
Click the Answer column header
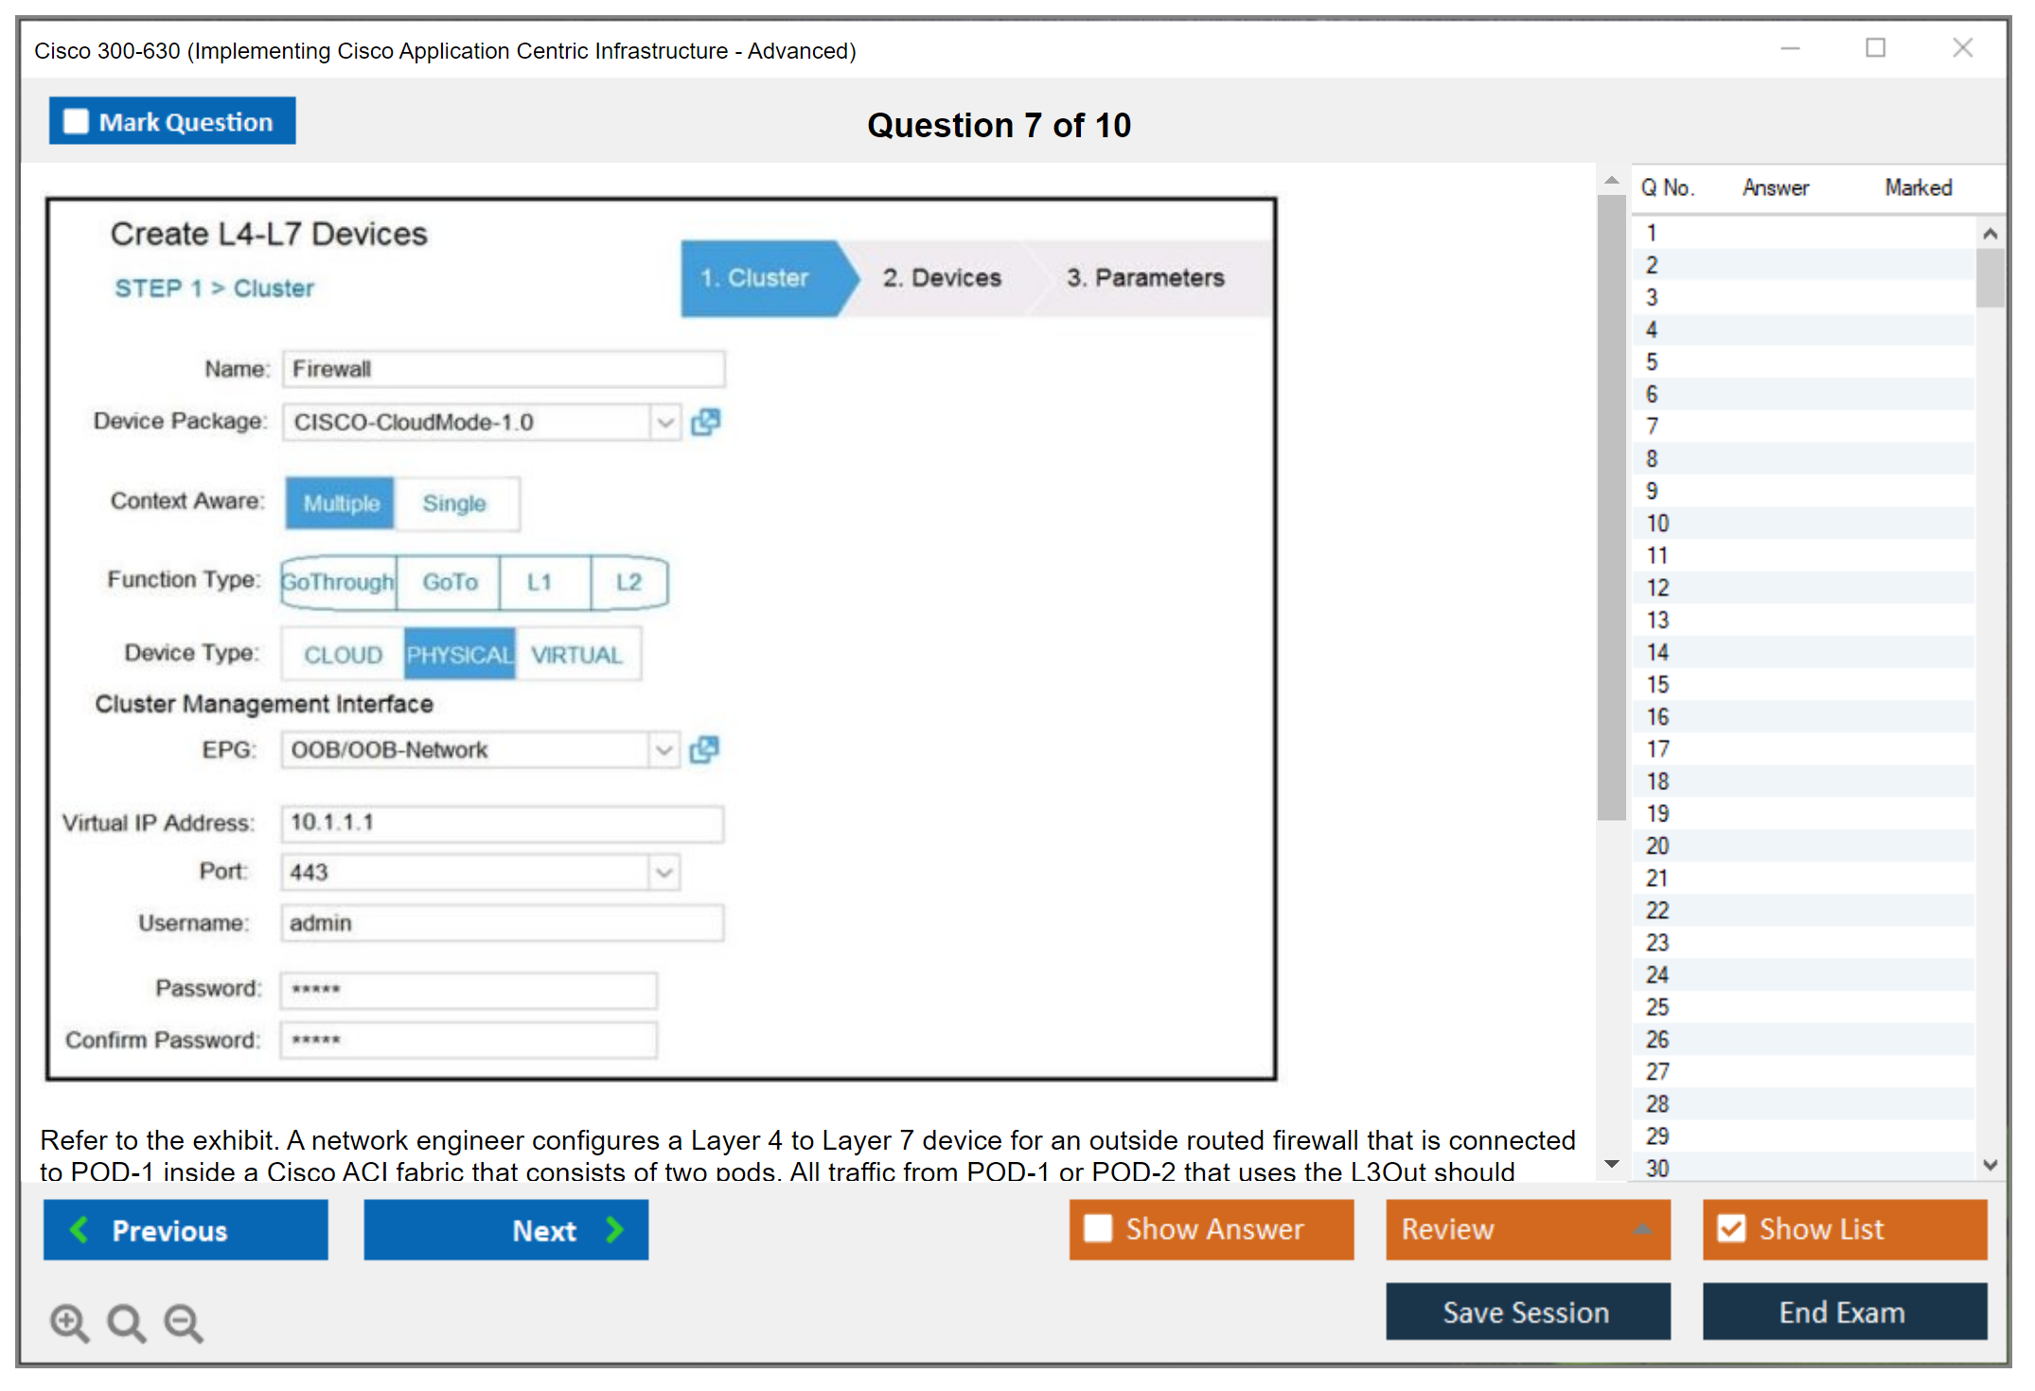[x=1775, y=187]
